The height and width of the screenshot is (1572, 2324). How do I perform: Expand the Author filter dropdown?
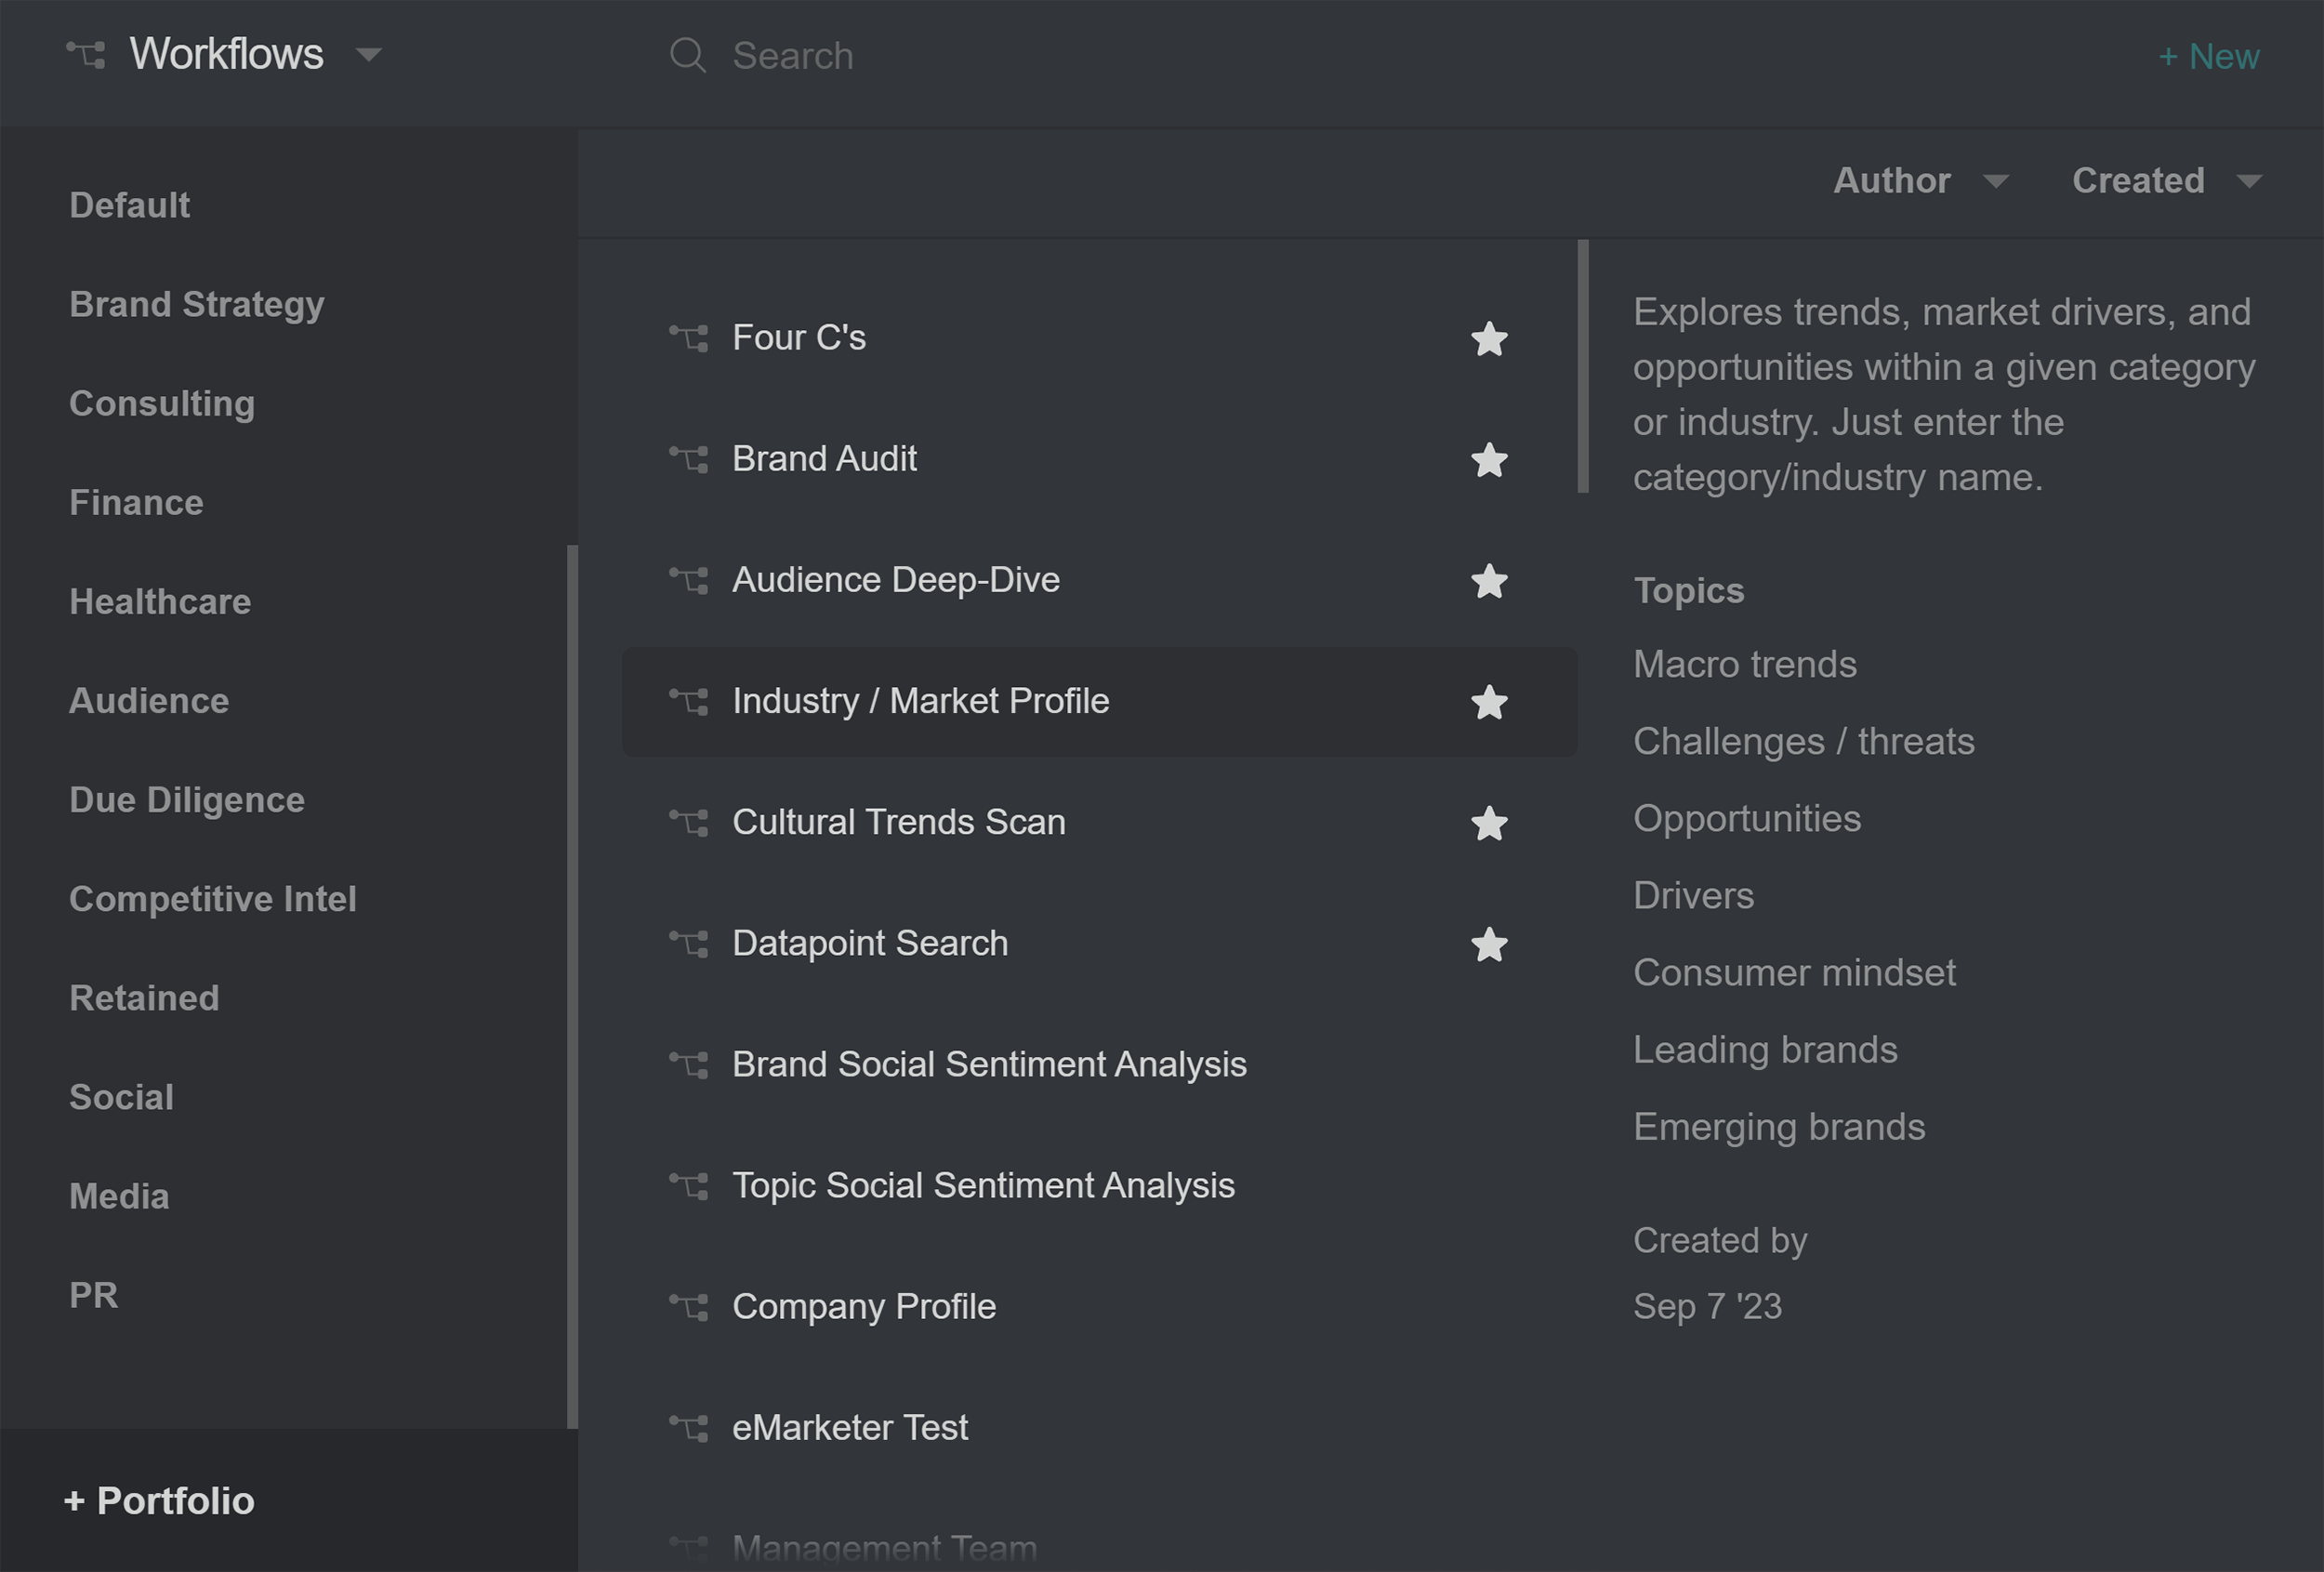click(1995, 181)
